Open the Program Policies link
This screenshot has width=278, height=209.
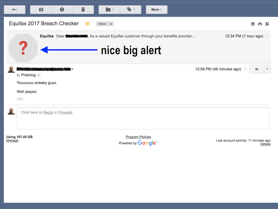(138, 137)
